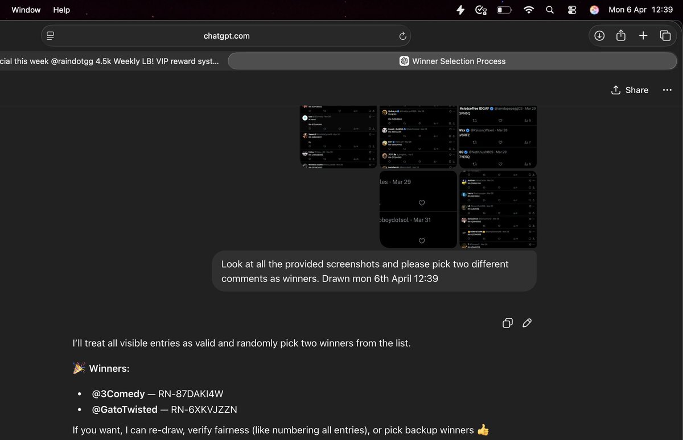Select the @GatoTwisted winner line
Screen dimensions: 683x440
pyautogui.click(x=164, y=409)
